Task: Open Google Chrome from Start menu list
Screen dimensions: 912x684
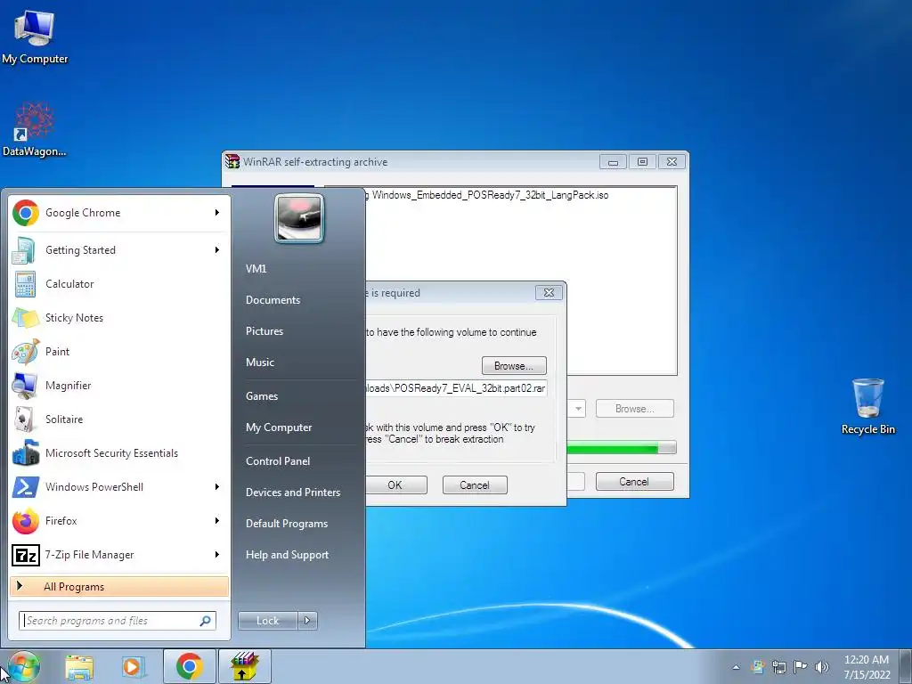Action: point(119,213)
